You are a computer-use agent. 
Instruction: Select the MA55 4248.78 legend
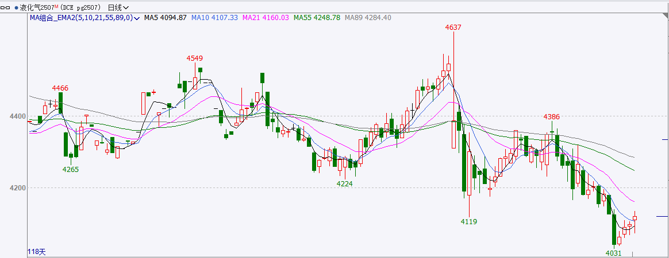tap(317, 18)
